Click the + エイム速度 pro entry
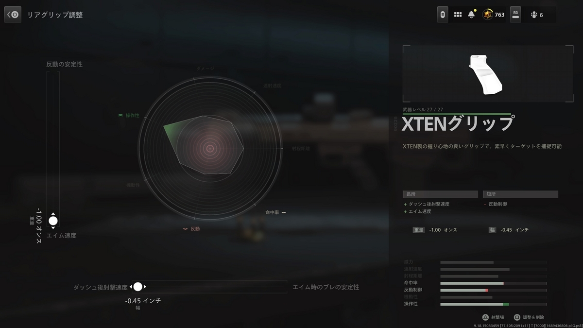The image size is (583, 328). pyautogui.click(x=417, y=211)
